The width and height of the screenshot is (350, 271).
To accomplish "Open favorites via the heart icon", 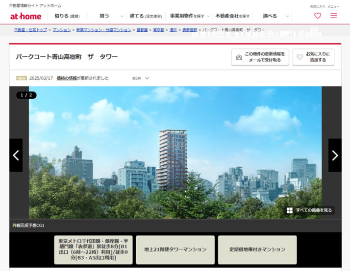I will point(318,16).
